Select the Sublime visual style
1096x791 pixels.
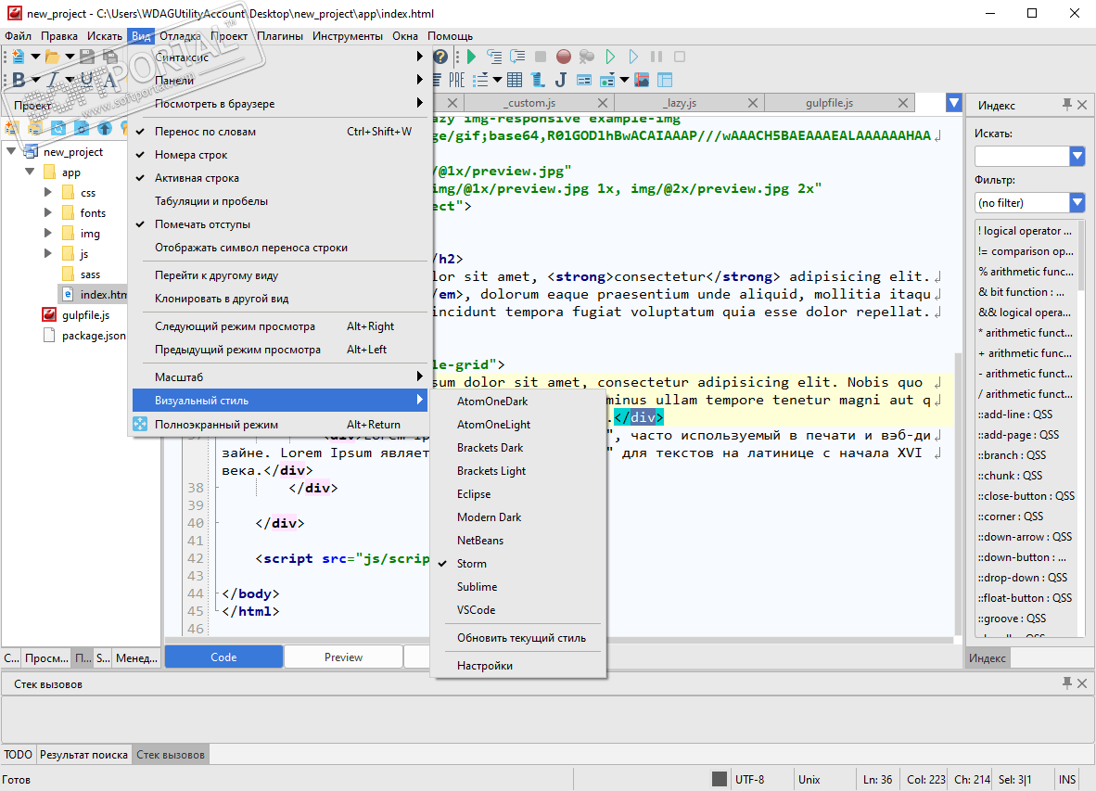[x=477, y=587]
